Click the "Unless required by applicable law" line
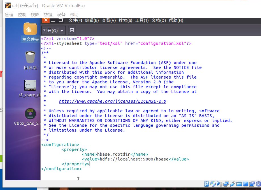This screenshot has height=190, width=261. click(131, 111)
